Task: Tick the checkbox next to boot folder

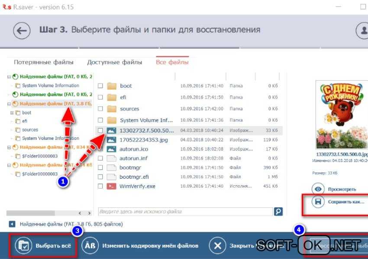Action: 100,86
